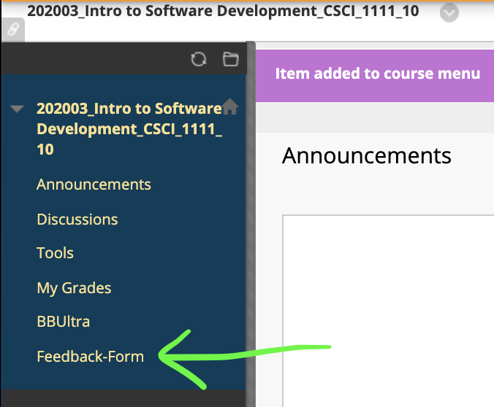
Task: Refresh the course menu
Action: click(198, 60)
